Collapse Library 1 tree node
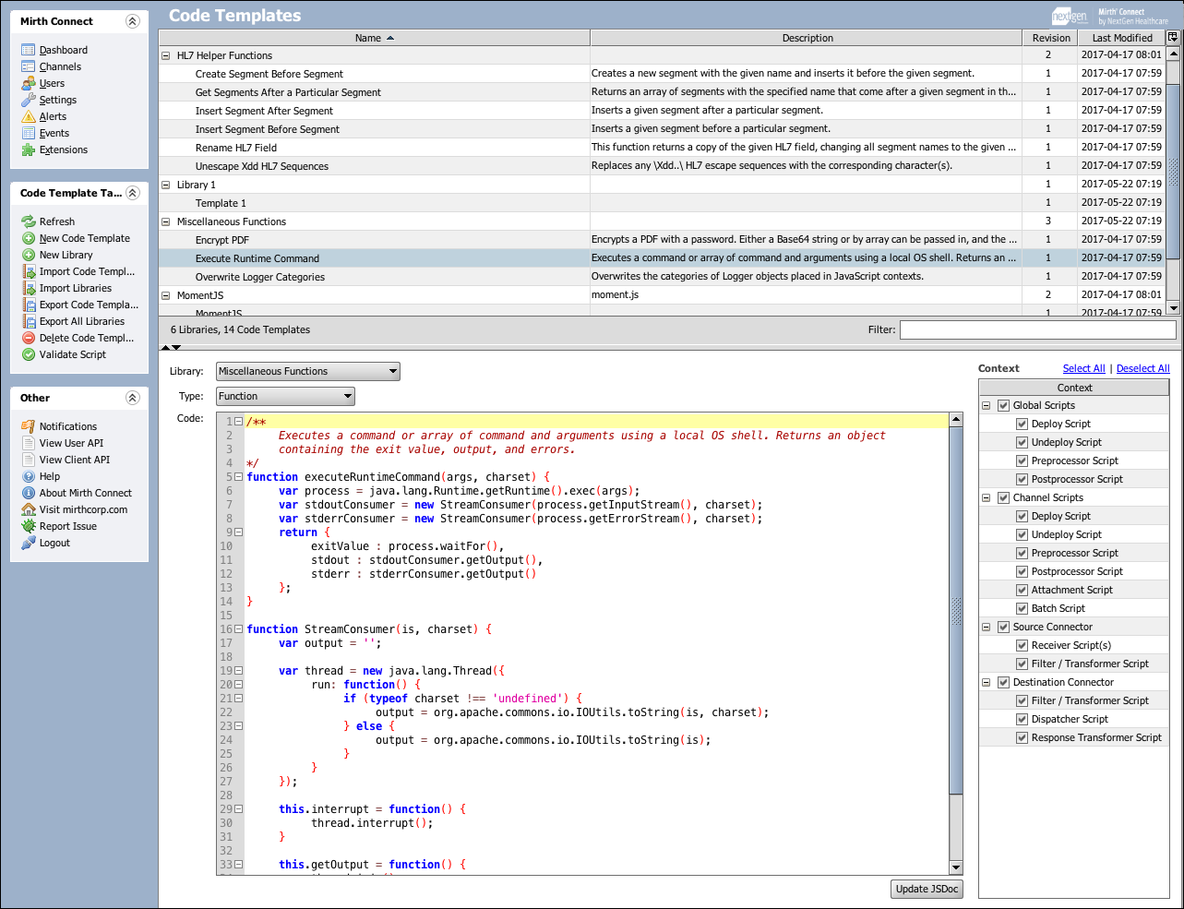 tap(166, 185)
